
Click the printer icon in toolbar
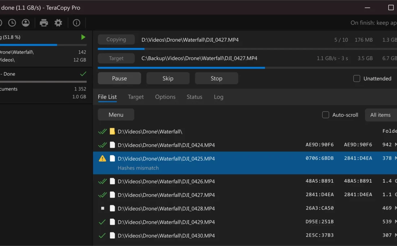point(44,23)
